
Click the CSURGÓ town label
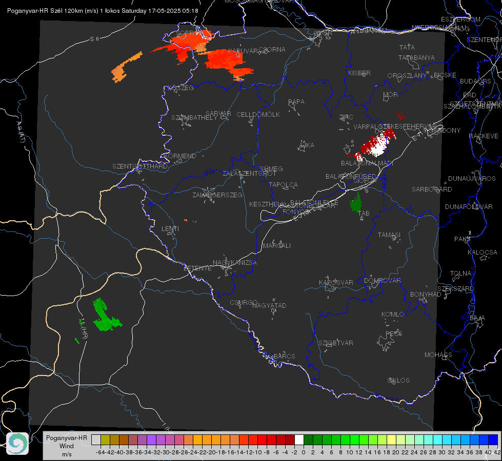(244, 303)
